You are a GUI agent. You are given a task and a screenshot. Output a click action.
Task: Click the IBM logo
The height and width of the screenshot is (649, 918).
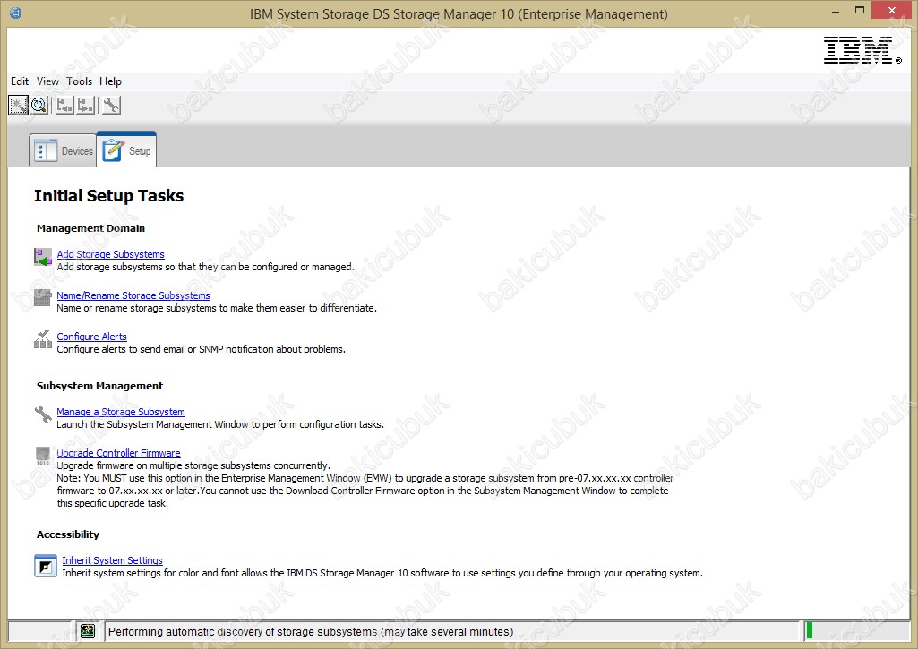point(862,50)
